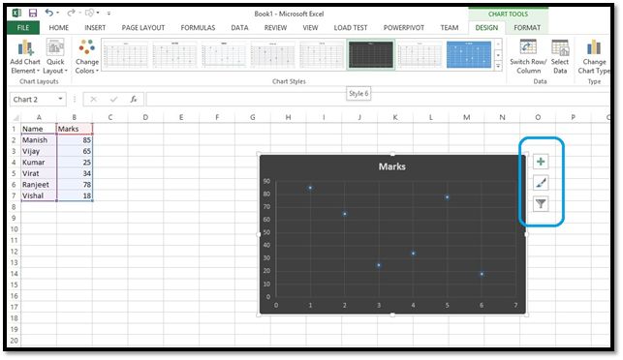Switch to the VIEW tab
623x360 pixels.
tap(310, 28)
